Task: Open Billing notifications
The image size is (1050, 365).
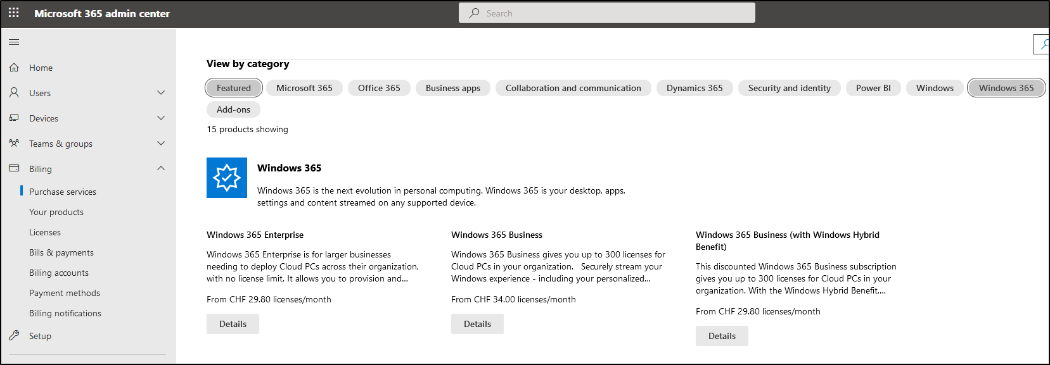Action: [65, 313]
